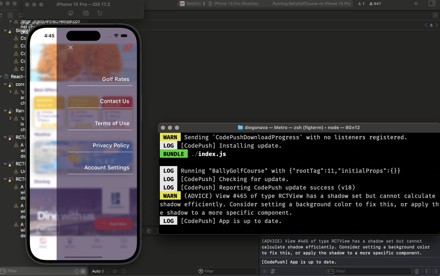Go to previous issue chevron in Xcode

[426, 25]
